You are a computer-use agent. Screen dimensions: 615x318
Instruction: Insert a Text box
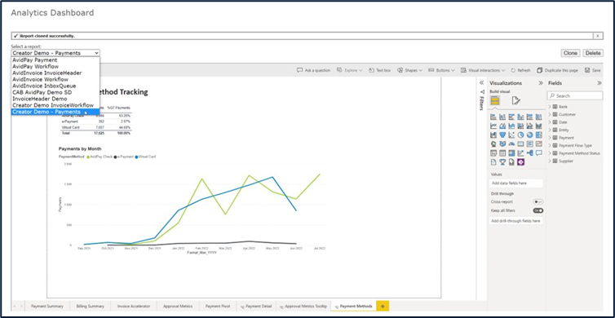click(x=379, y=70)
